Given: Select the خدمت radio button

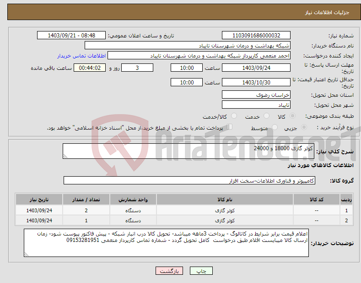Looking at the screenshot, I should coord(266,116).
